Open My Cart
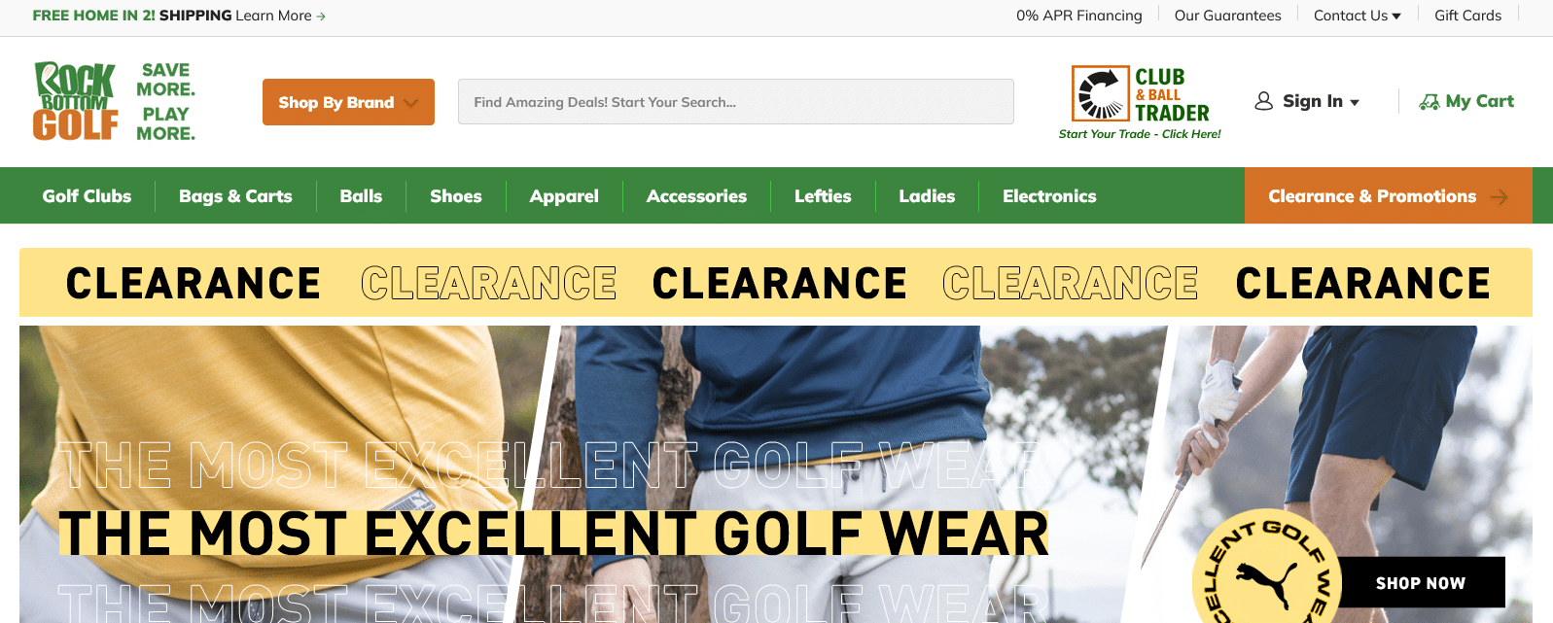Screen dimensions: 1553x623 [x=1466, y=101]
